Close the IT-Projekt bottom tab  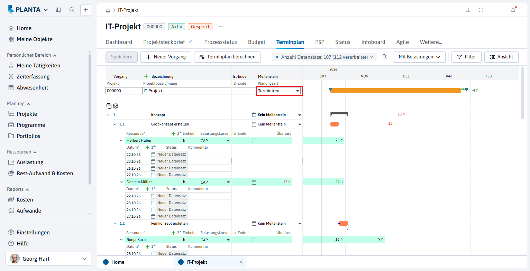click(241, 262)
